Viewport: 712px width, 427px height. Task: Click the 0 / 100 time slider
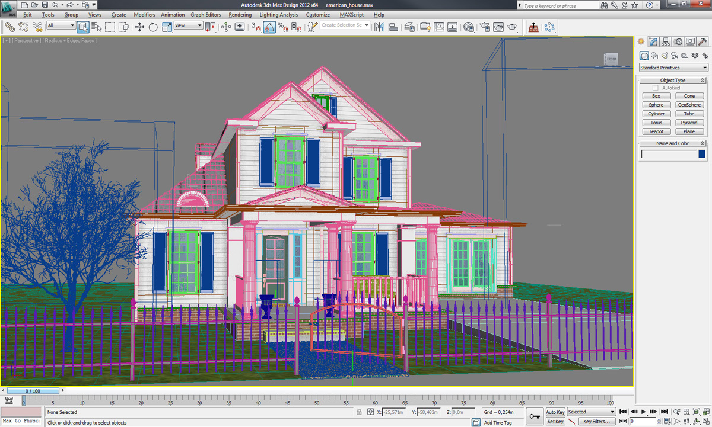tap(33, 391)
